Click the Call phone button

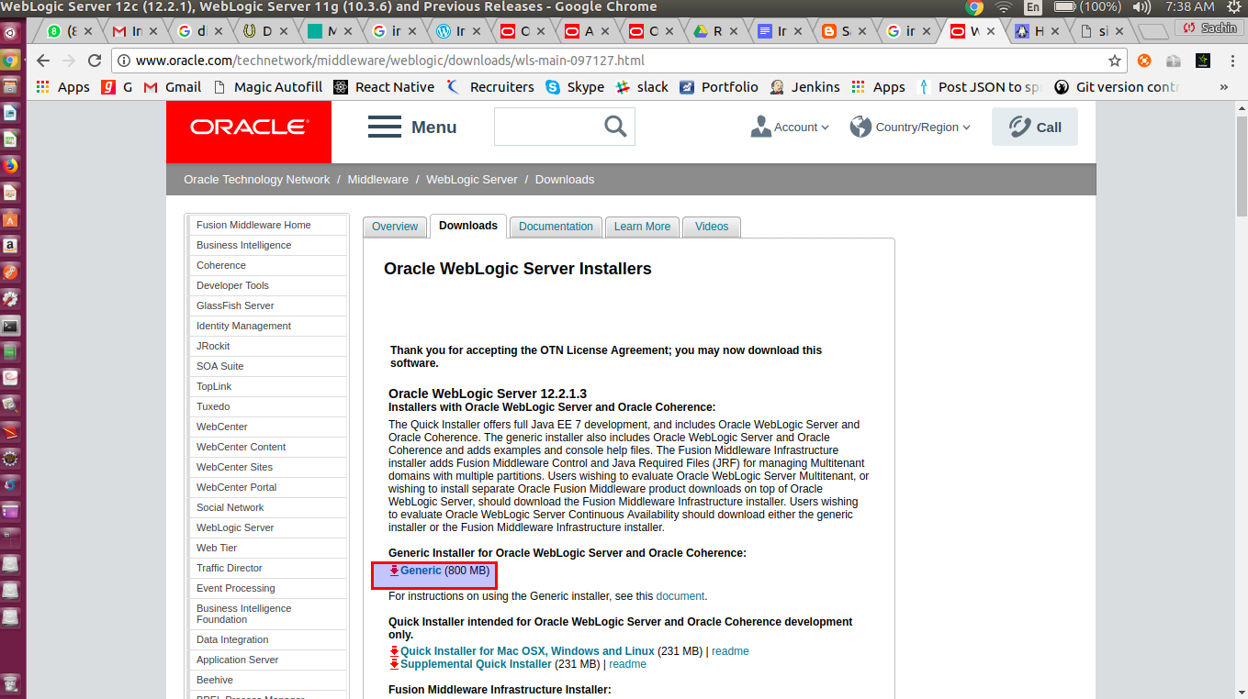[1035, 127]
